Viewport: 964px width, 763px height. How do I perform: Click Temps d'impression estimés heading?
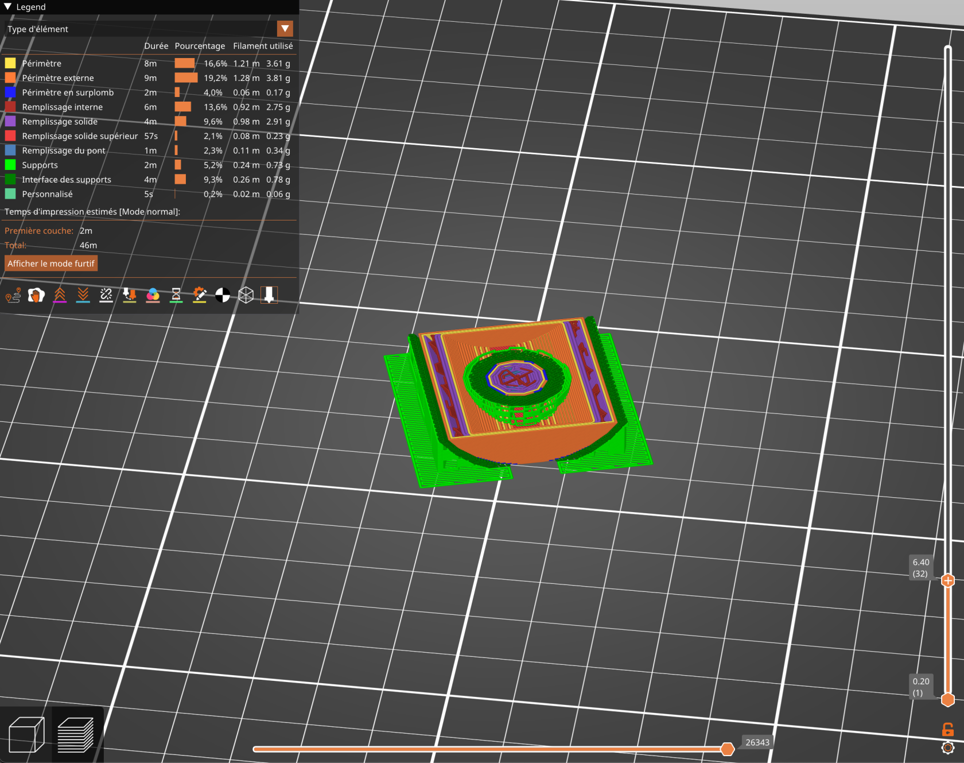92,212
